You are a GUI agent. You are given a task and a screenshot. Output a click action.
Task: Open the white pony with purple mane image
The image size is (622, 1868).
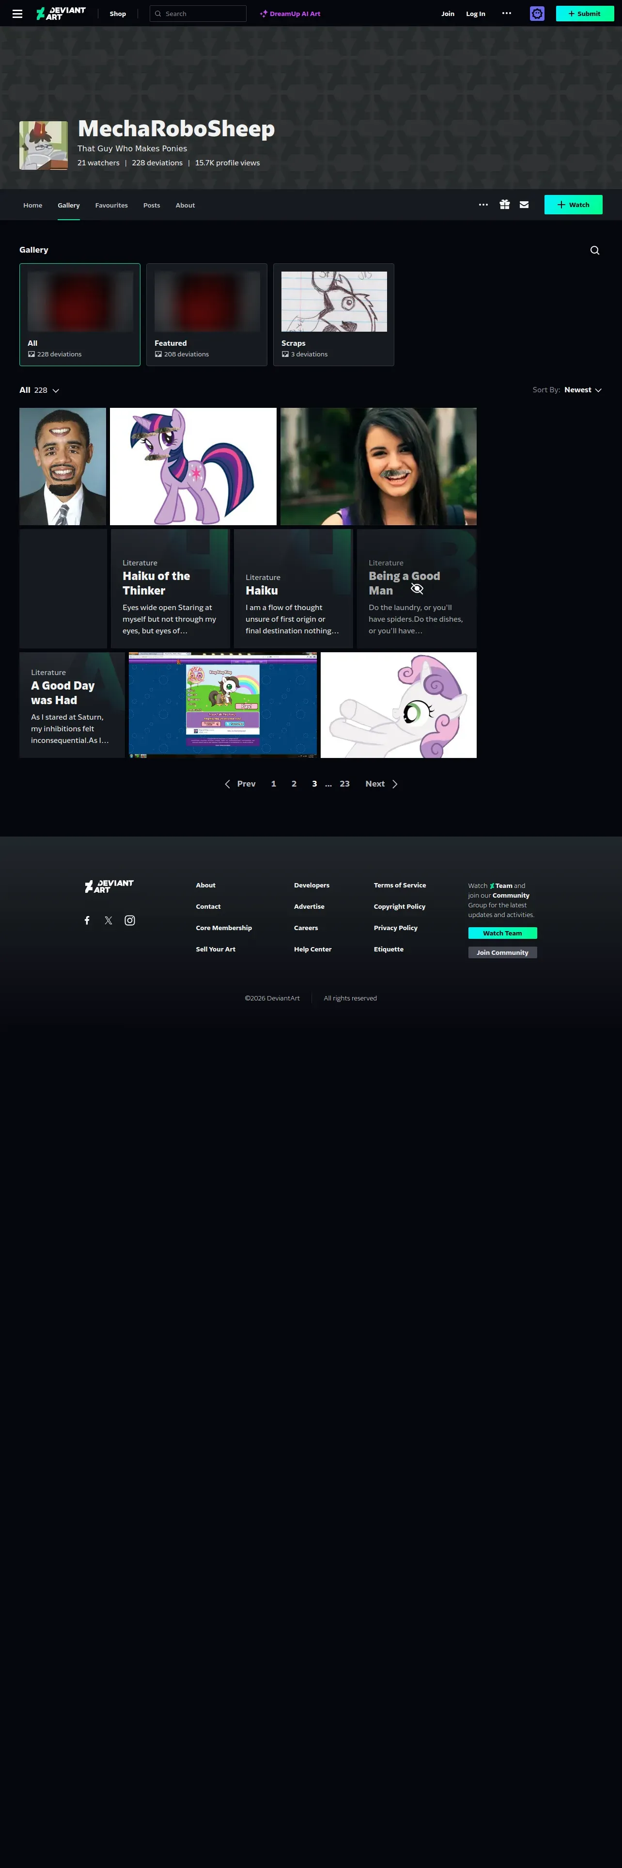click(x=399, y=705)
